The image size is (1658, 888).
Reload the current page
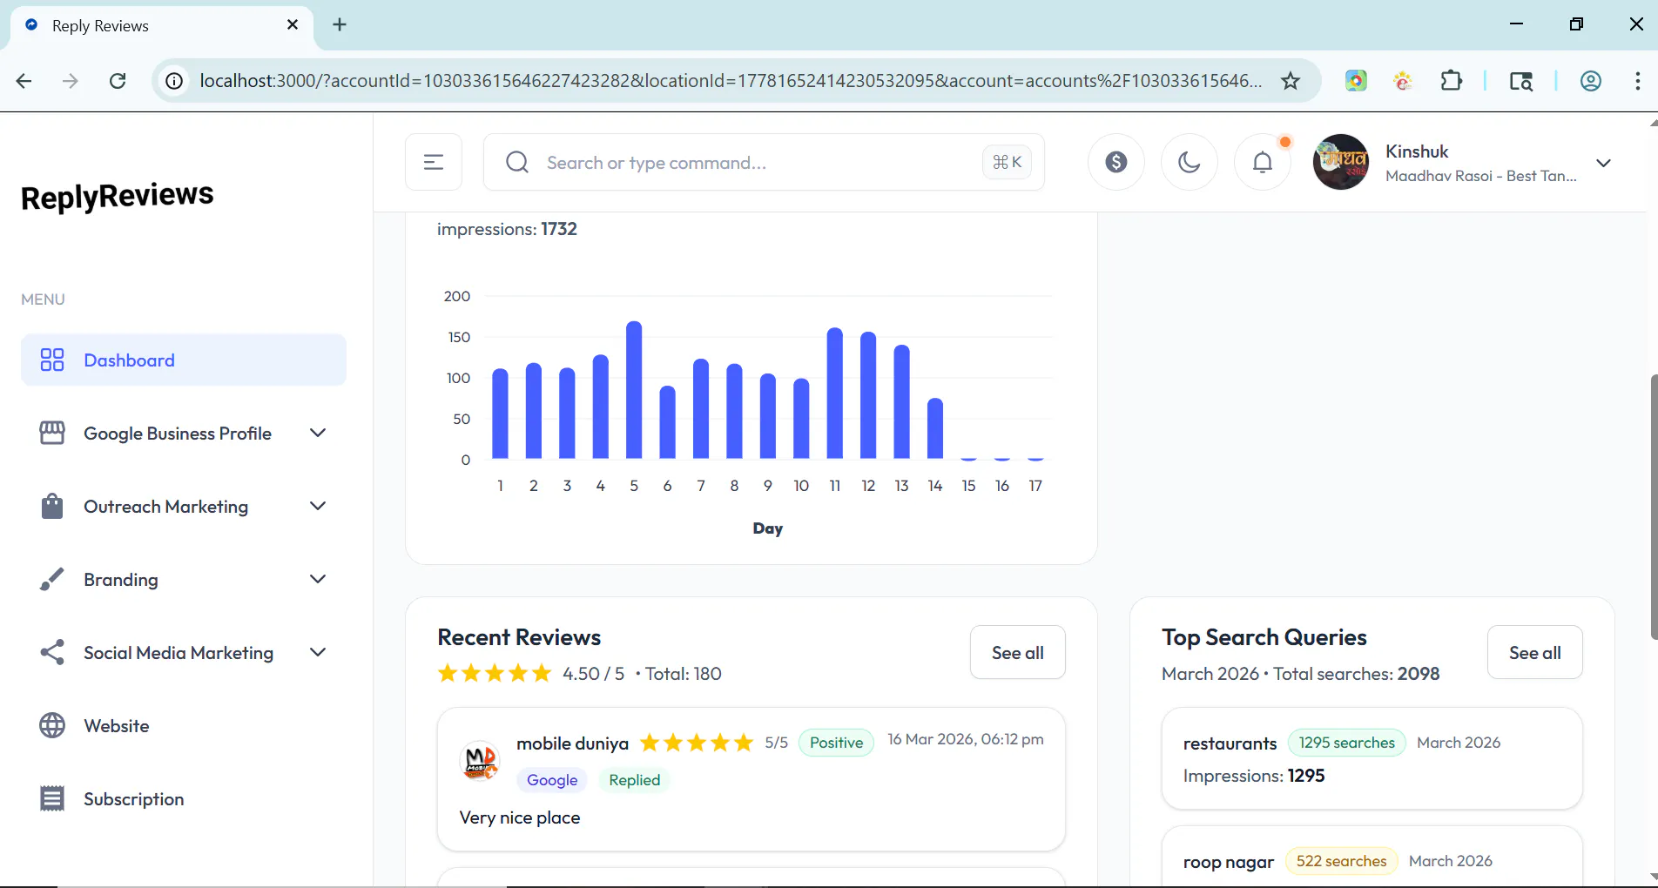coord(118,81)
